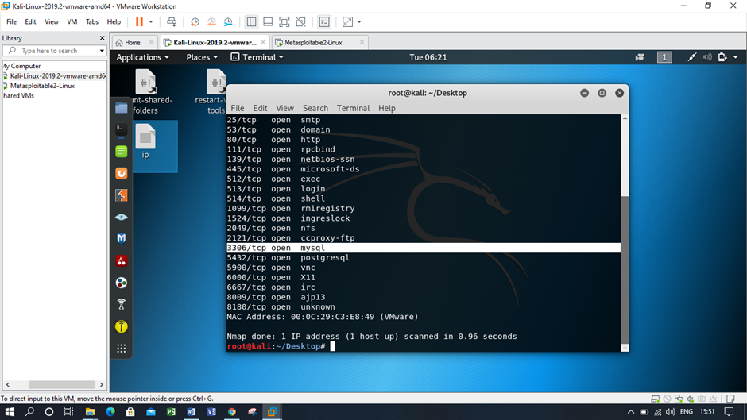Open File Explorer in Windows taskbar
Screen dimensions: 747x420
(90, 412)
